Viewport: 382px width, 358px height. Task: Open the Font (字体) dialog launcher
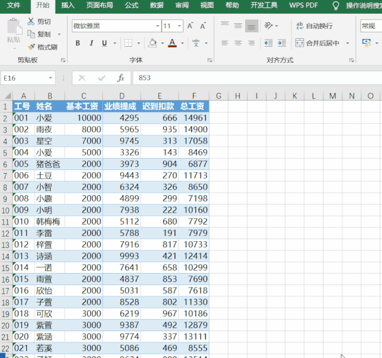(210, 60)
